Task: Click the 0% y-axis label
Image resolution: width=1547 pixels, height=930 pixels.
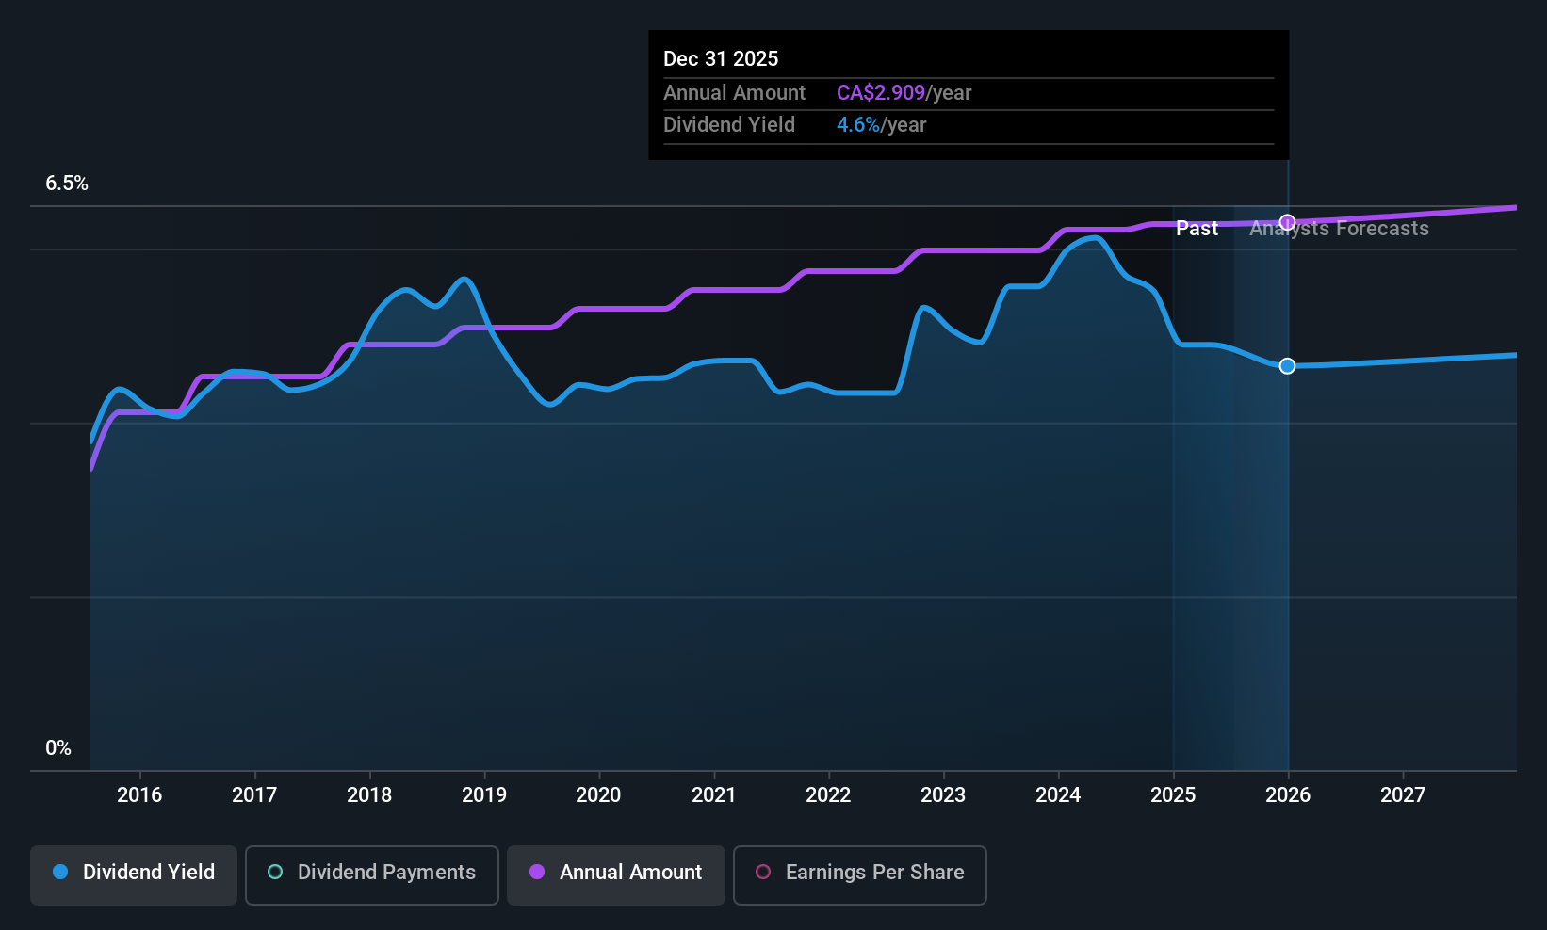Action: tap(58, 748)
